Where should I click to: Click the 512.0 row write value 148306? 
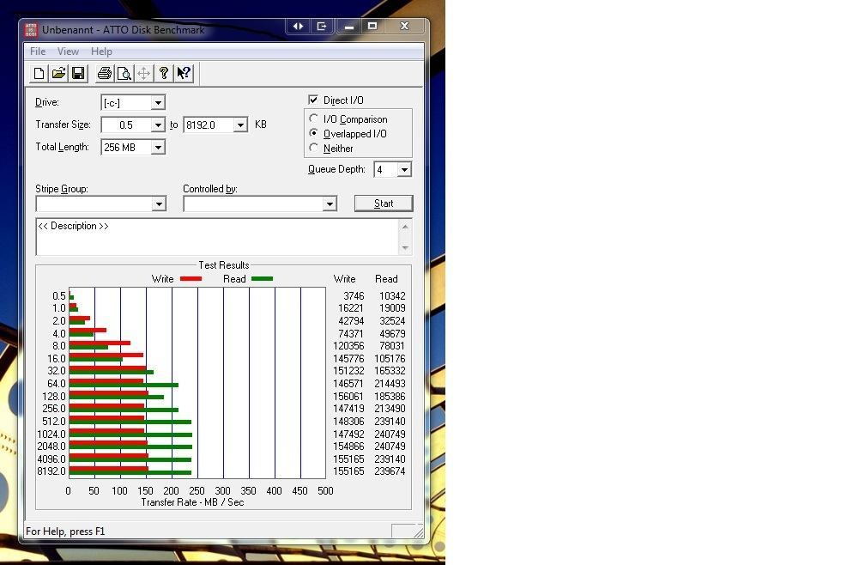point(348,422)
